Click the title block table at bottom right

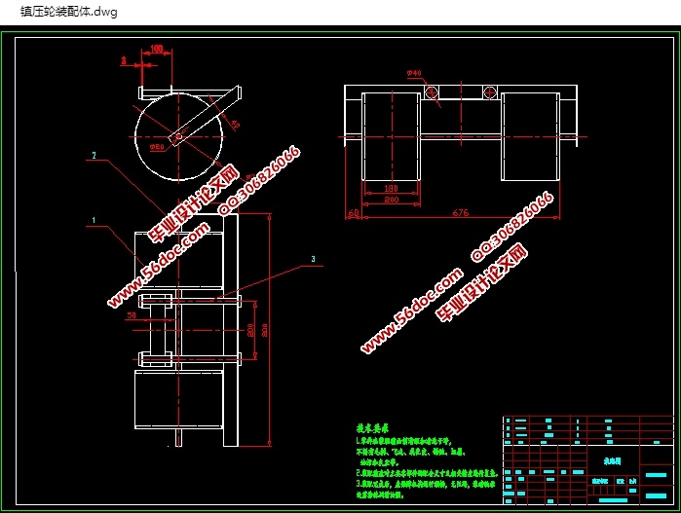(x=588, y=459)
